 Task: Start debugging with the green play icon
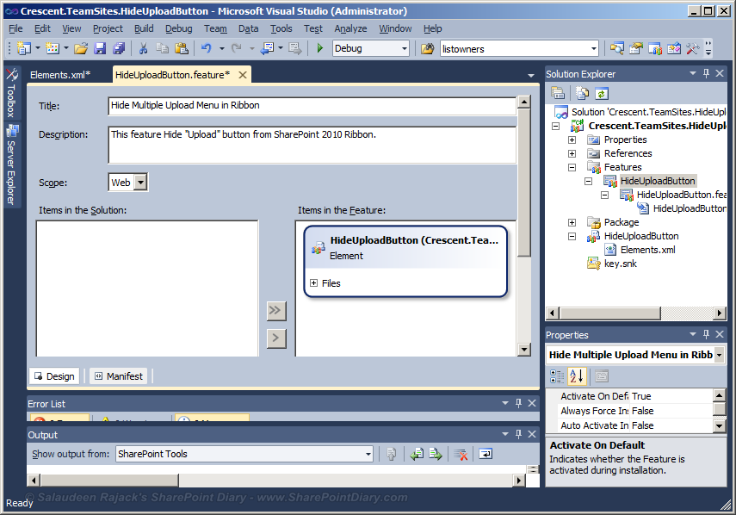click(x=320, y=48)
